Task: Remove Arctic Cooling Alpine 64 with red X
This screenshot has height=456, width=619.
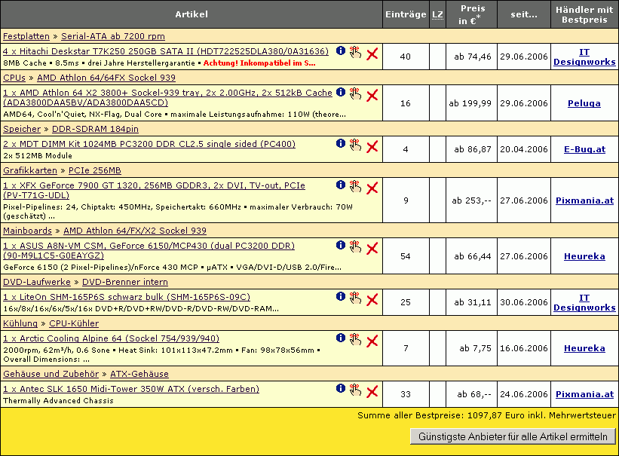Action: coord(372,341)
